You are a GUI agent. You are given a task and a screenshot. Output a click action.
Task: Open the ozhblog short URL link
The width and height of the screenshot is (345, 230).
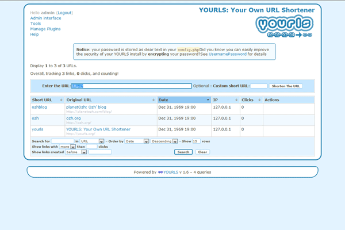click(x=39, y=107)
